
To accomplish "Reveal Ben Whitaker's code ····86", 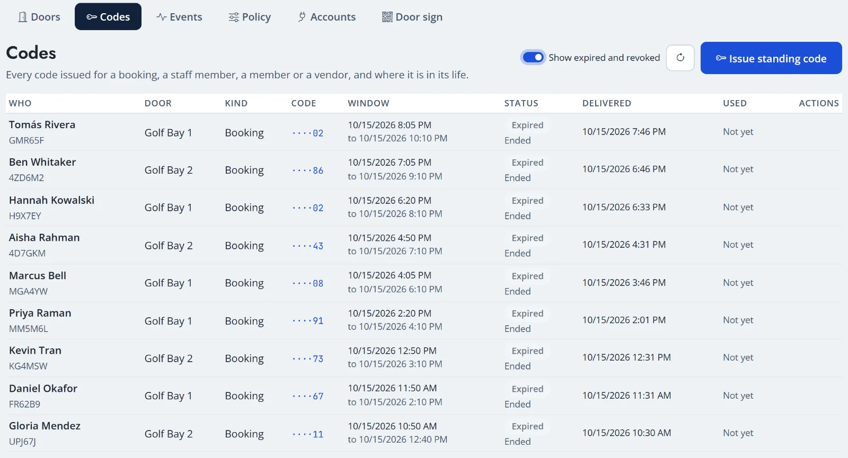I will coord(308,170).
